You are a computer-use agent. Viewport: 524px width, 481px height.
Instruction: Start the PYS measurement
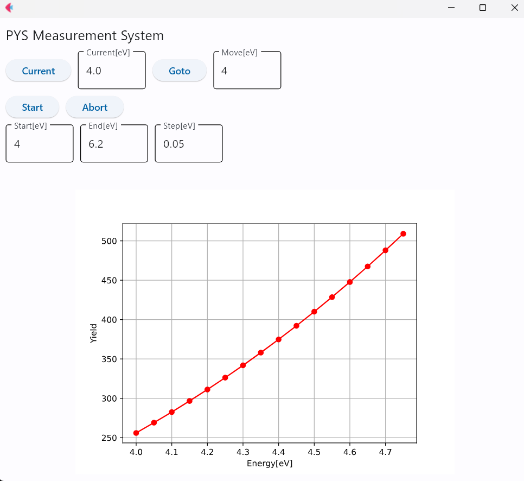tap(31, 107)
